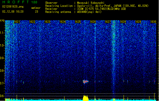The height and width of the screenshot is (101, 159).
Task: Click the 0.8 kHz frequency axis label
Action: pyautogui.click(x=2, y=71)
